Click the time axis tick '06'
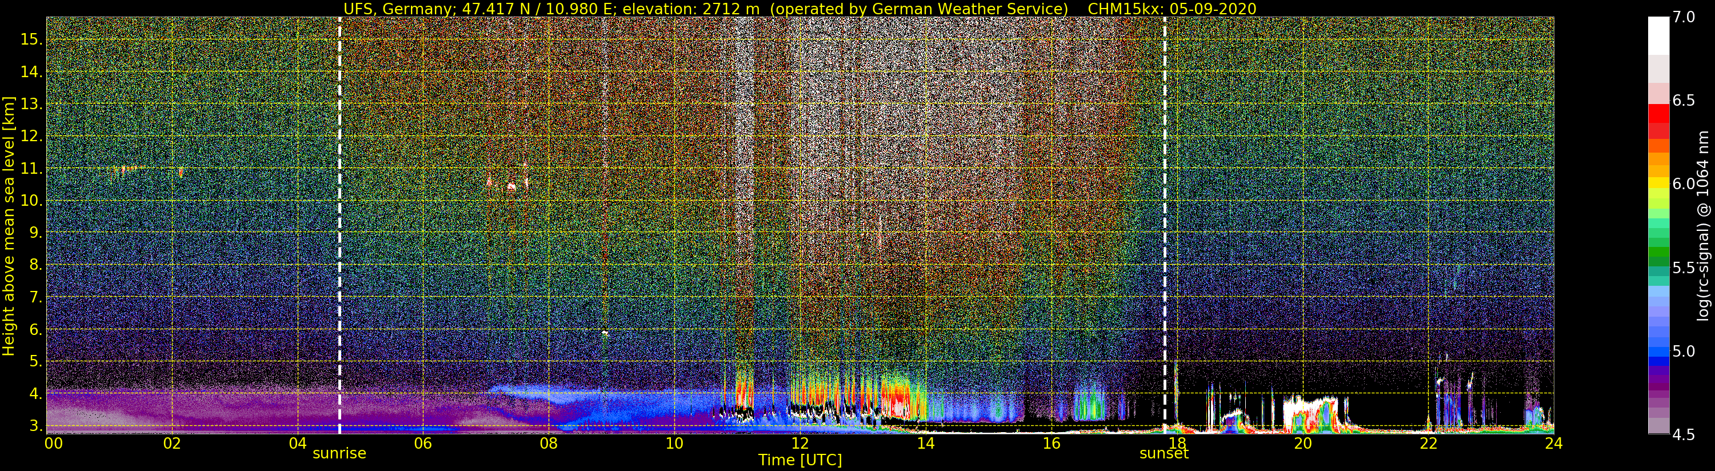 click(423, 443)
